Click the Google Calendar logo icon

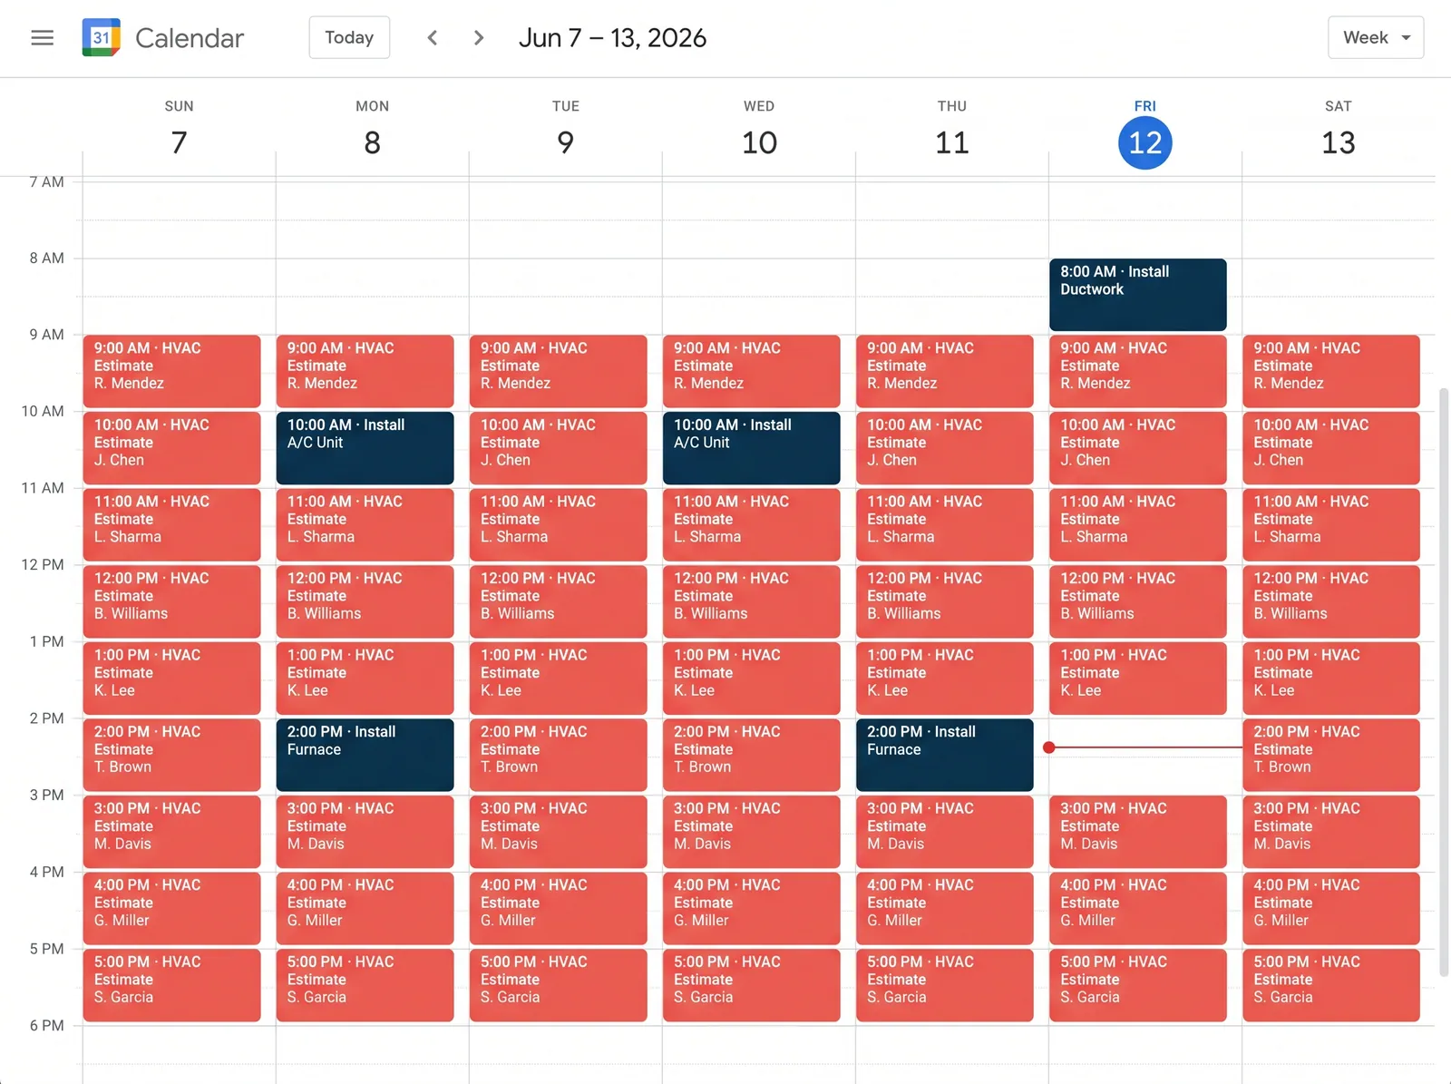[102, 38]
